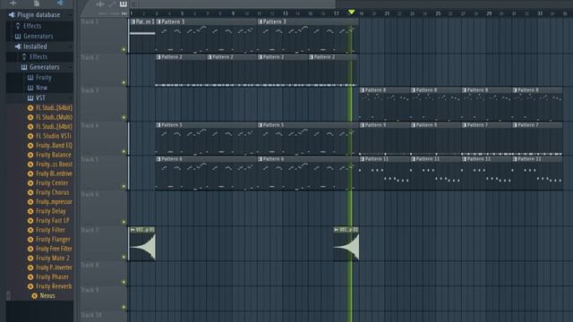Viewport: 573px width, 322px height.
Task: Select the first Pattern 6 clip on Track 5
Action: click(x=207, y=174)
